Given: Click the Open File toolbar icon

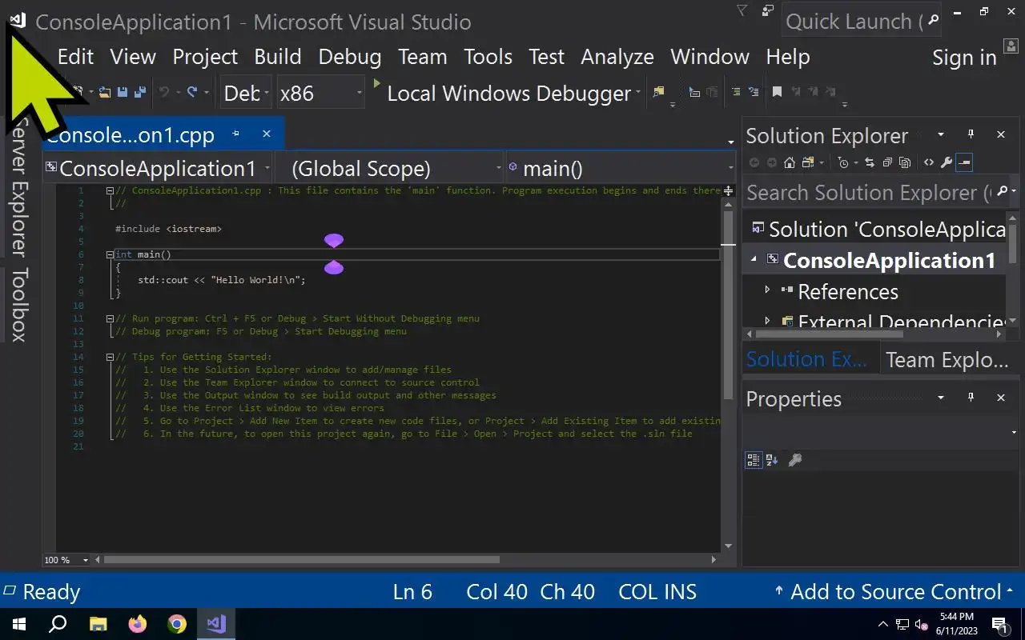Looking at the screenshot, I should pos(105,93).
